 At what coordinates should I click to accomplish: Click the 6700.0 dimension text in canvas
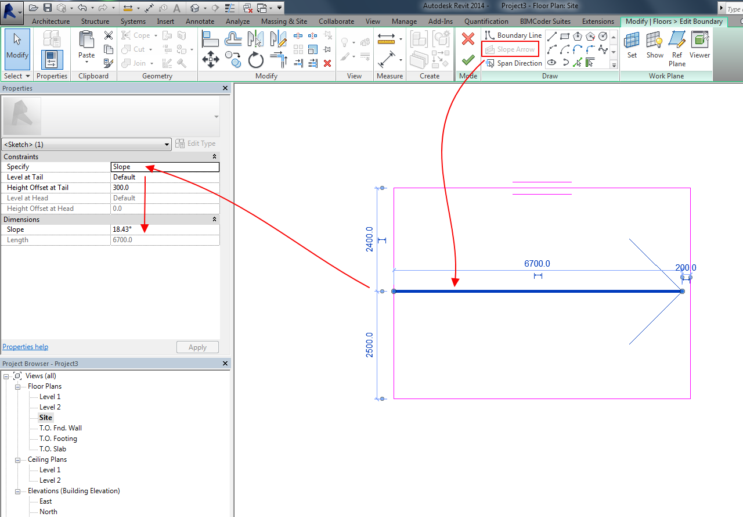(537, 264)
